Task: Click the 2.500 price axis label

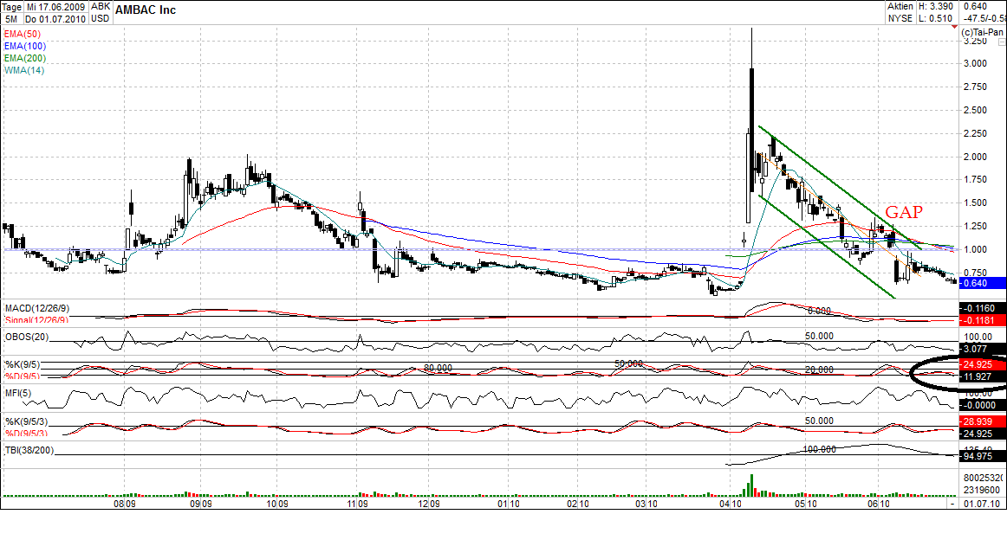Action: [975, 110]
